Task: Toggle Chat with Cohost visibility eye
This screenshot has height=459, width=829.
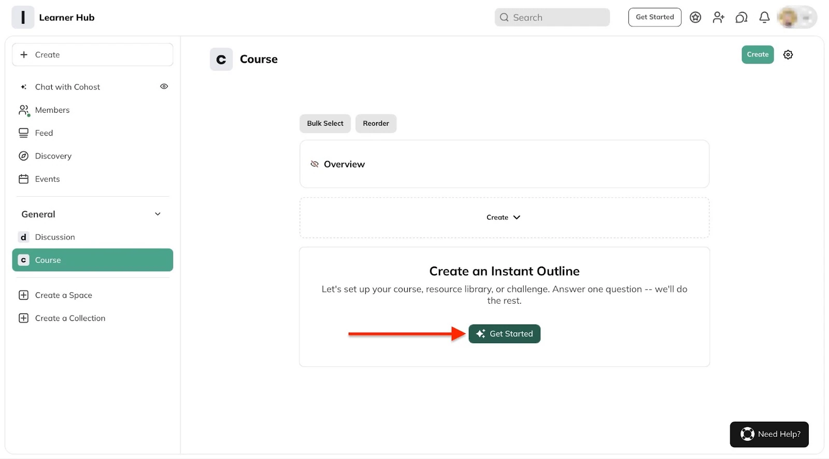Action: coord(164,86)
